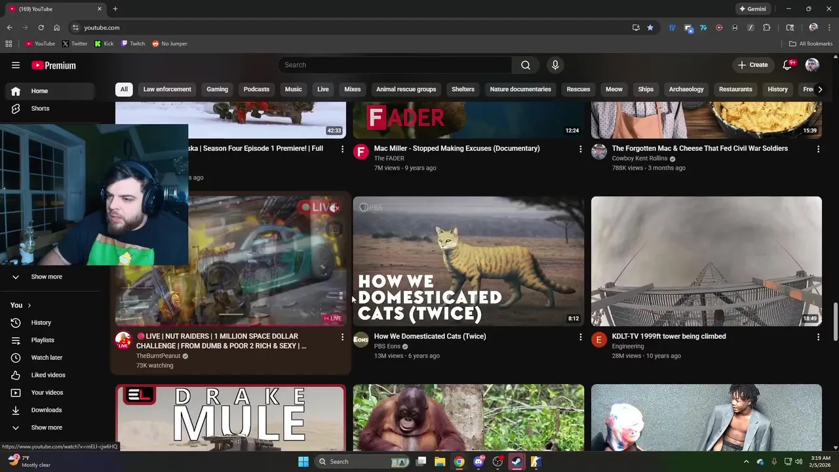Click the YouTube Premium logo
839x472 pixels.
54,65
